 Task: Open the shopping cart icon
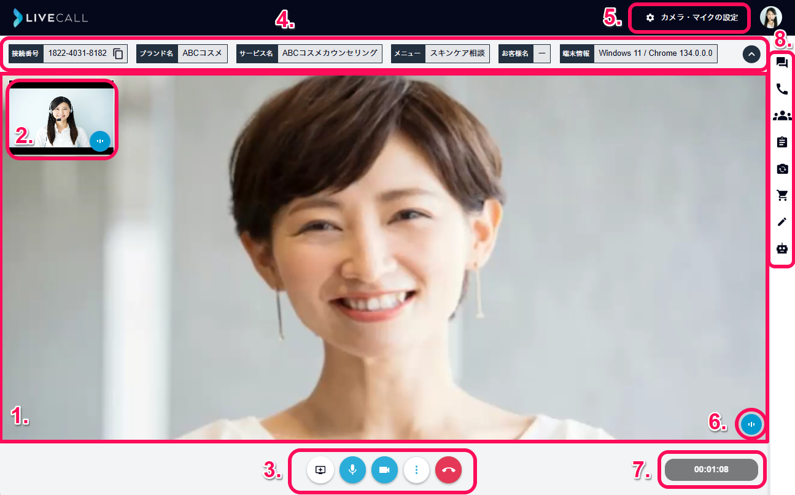(781, 195)
